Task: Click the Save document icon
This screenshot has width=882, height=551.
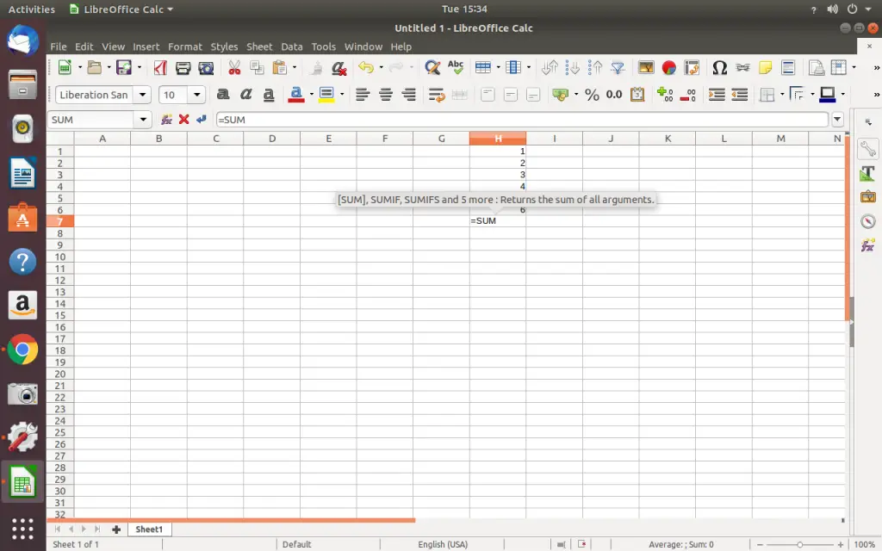Action: pyautogui.click(x=124, y=68)
